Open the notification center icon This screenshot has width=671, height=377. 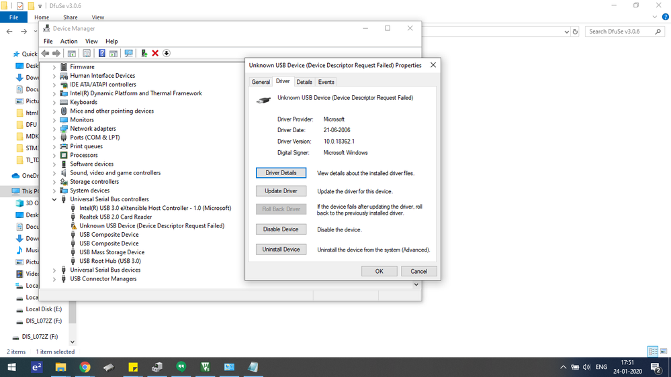[656, 367]
